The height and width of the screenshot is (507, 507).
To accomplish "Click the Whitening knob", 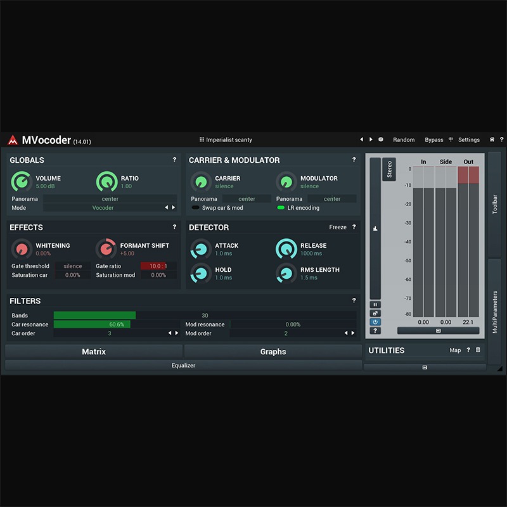I will pyautogui.click(x=22, y=249).
